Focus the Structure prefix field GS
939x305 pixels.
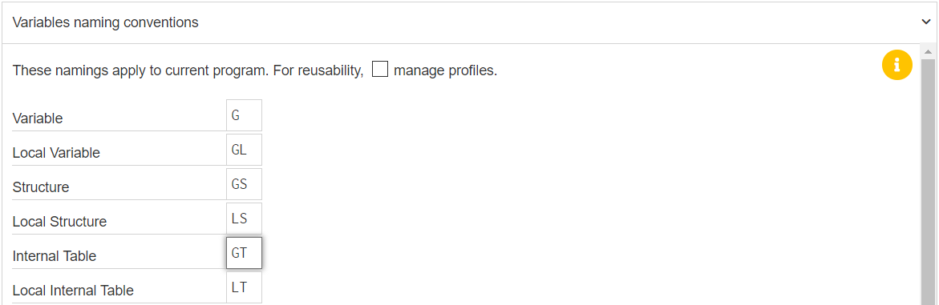245,184
